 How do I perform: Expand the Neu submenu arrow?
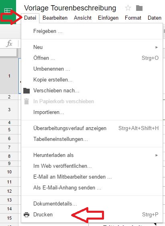tap(157, 47)
